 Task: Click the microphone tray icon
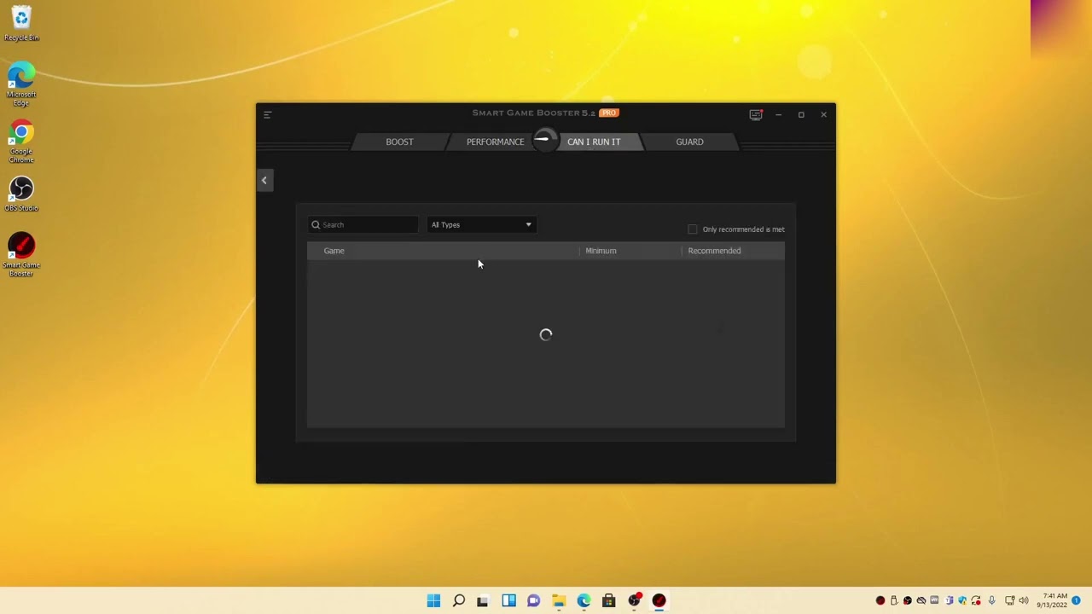coord(991,600)
